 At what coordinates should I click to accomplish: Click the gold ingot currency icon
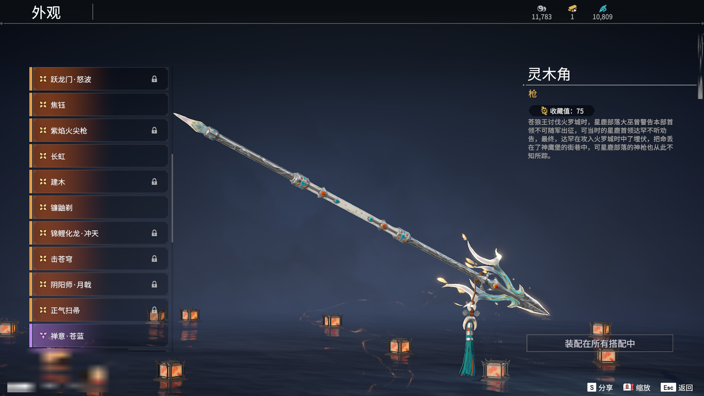click(572, 8)
